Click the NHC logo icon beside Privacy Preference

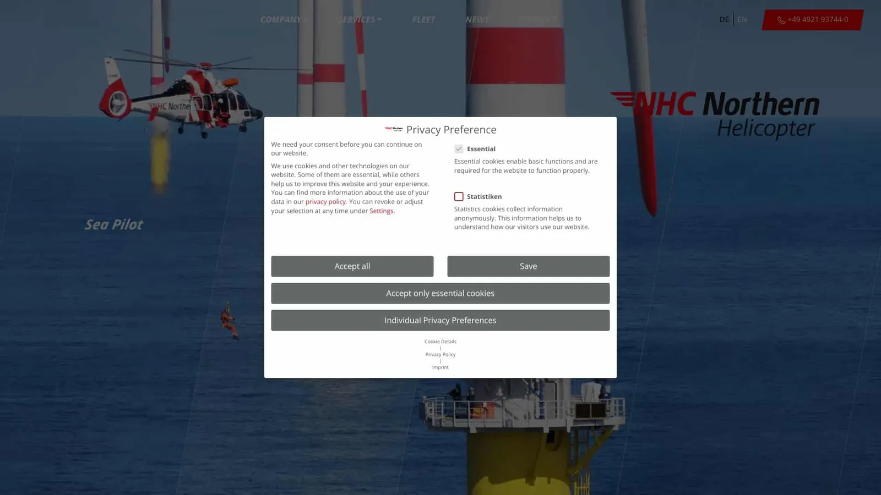[x=394, y=129]
